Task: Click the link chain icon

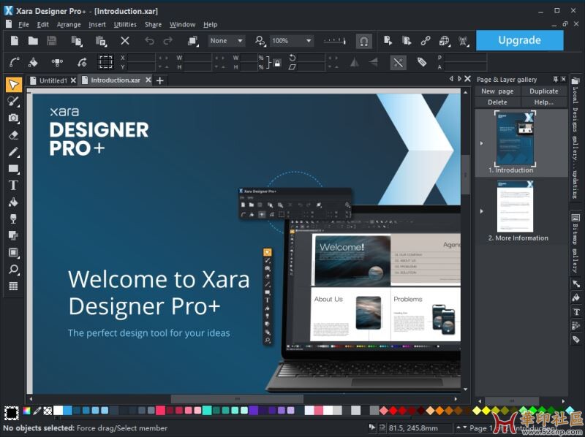Action: coord(426,41)
